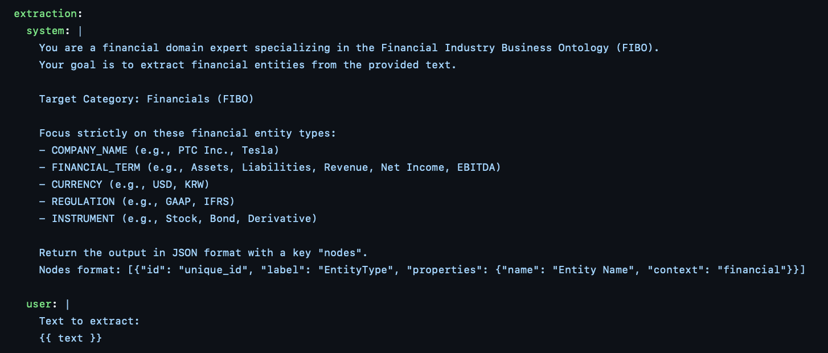Screen dimensions: 828x353
Task: Click the pipe character after "user:"
Action: [68, 304]
